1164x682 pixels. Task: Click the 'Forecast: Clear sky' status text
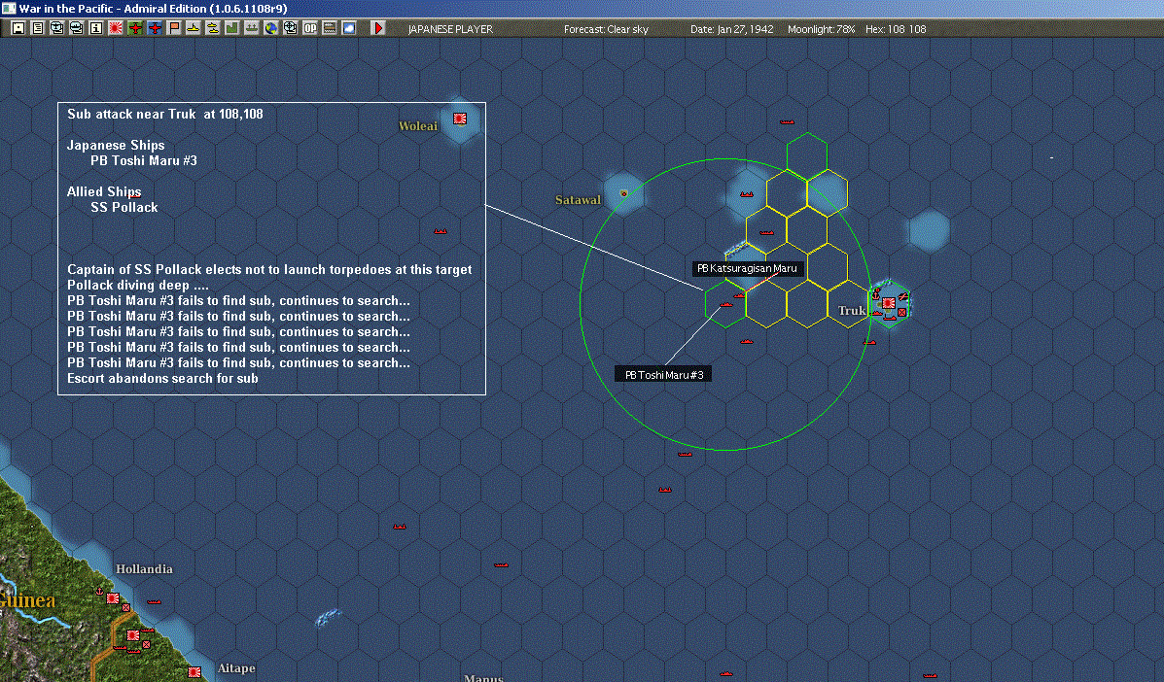(x=606, y=29)
